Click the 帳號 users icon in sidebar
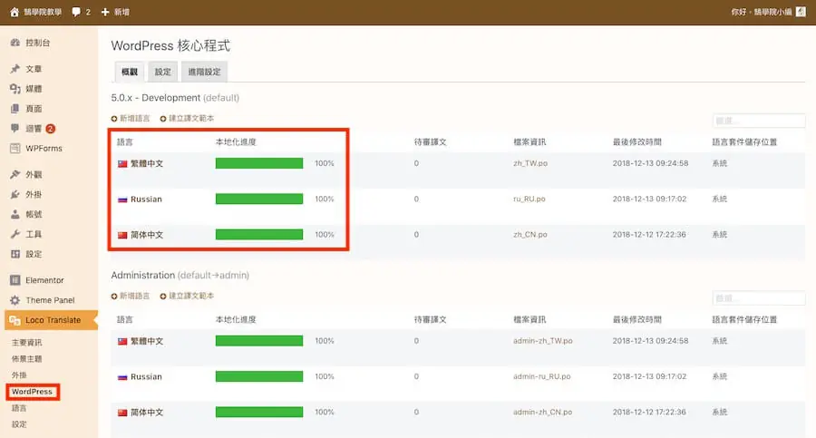This screenshot has width=816, height=438. 15,214
